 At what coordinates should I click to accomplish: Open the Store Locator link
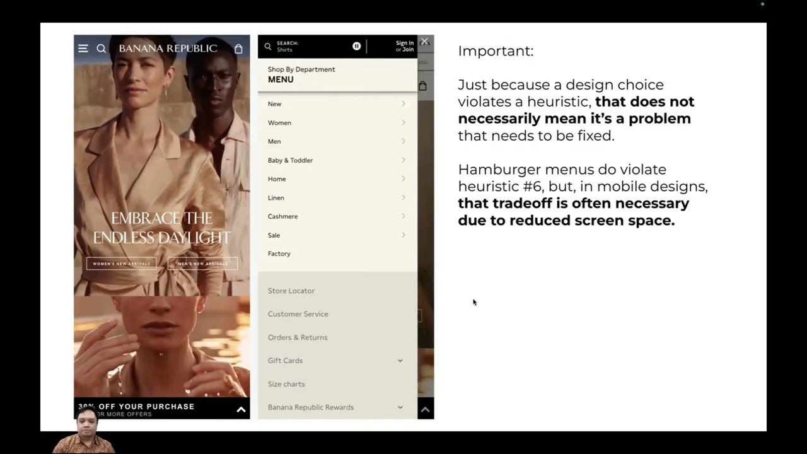(x=291, y=291)
